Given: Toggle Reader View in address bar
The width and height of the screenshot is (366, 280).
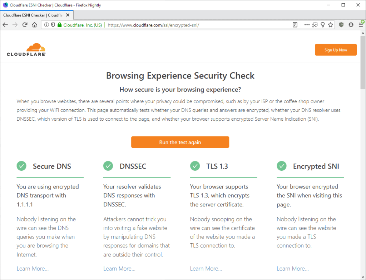Looking at the screenshot, I should coord(295,25).
